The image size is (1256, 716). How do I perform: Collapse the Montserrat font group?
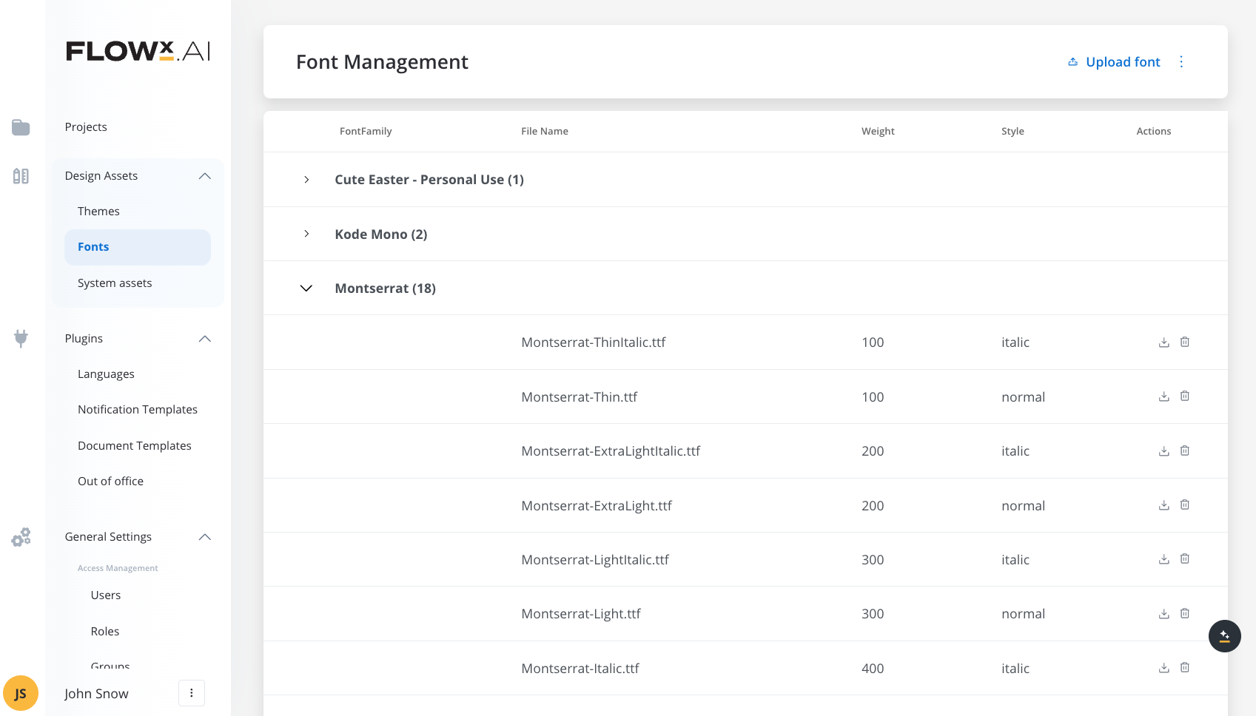click(306, 288)
